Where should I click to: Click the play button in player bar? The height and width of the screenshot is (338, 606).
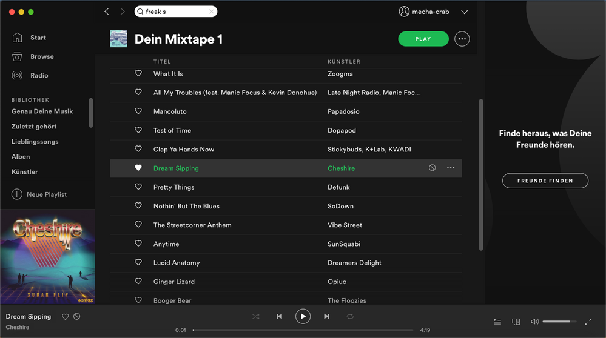tap(303, 316)
